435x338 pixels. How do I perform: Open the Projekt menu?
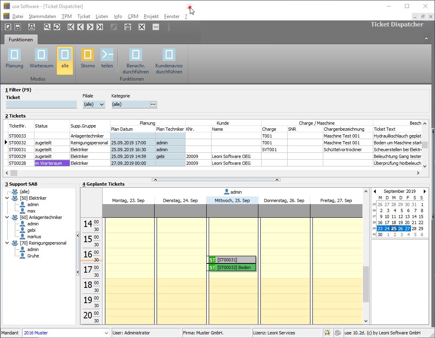(x=151, y=16)
